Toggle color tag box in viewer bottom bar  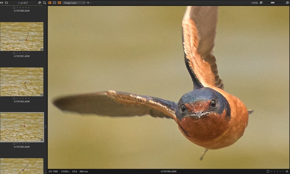268,171
